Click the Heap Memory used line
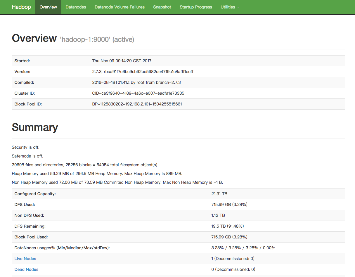This screenshot has height=277, width=355. point(97,174)
